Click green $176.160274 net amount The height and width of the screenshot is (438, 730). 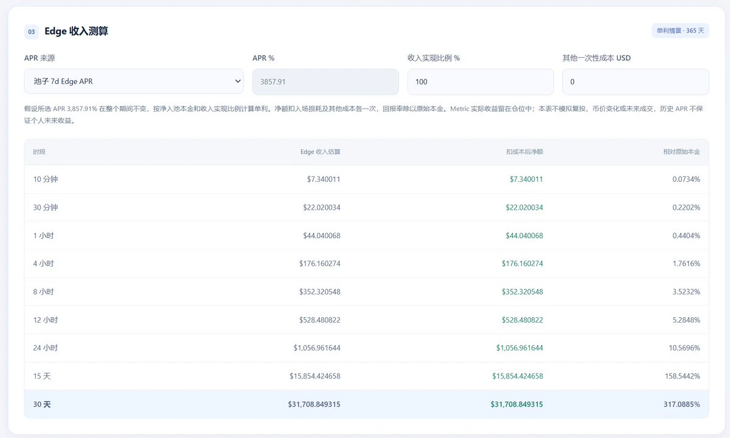tap(523, 264)
